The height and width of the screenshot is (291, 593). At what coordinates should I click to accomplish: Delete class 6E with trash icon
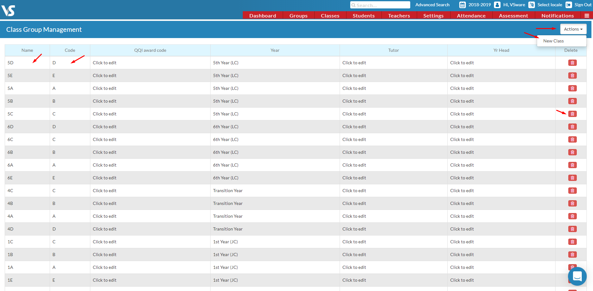point(572,178)
